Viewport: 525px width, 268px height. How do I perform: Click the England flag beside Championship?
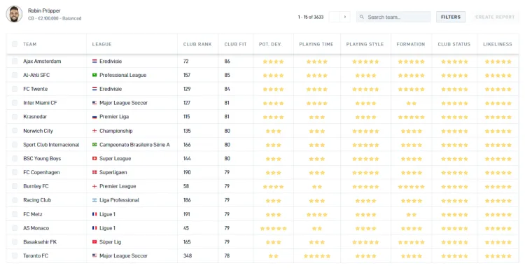tap(94, 131)
